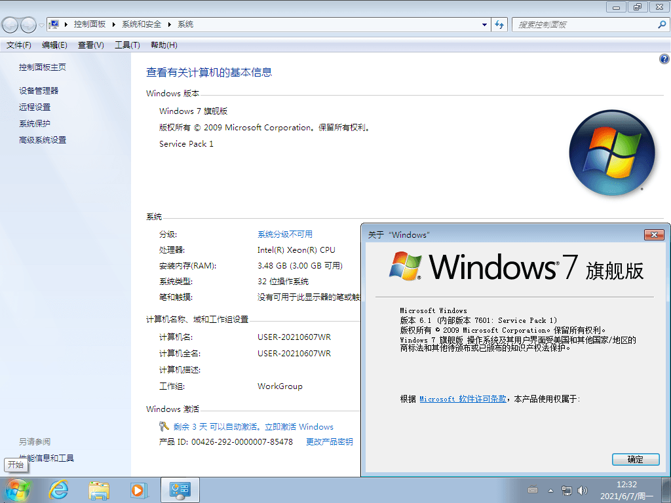Click the refresh button beside the address bar
671x503 pixels.
click(x=499, y=24)
